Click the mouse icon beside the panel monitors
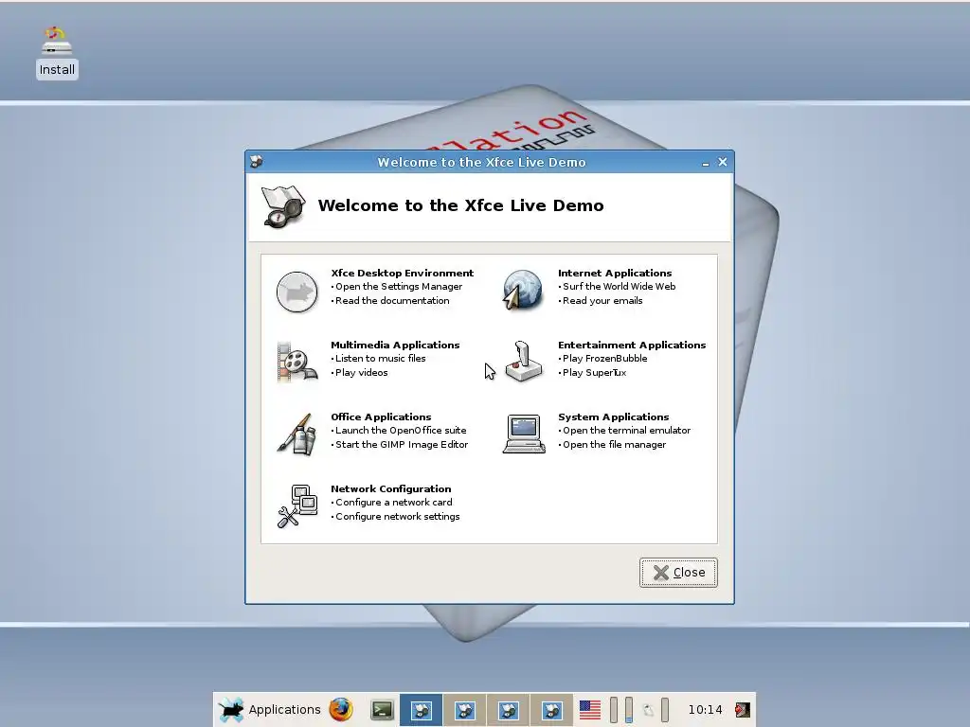970x727 pixels. click(x=648, y=710)
